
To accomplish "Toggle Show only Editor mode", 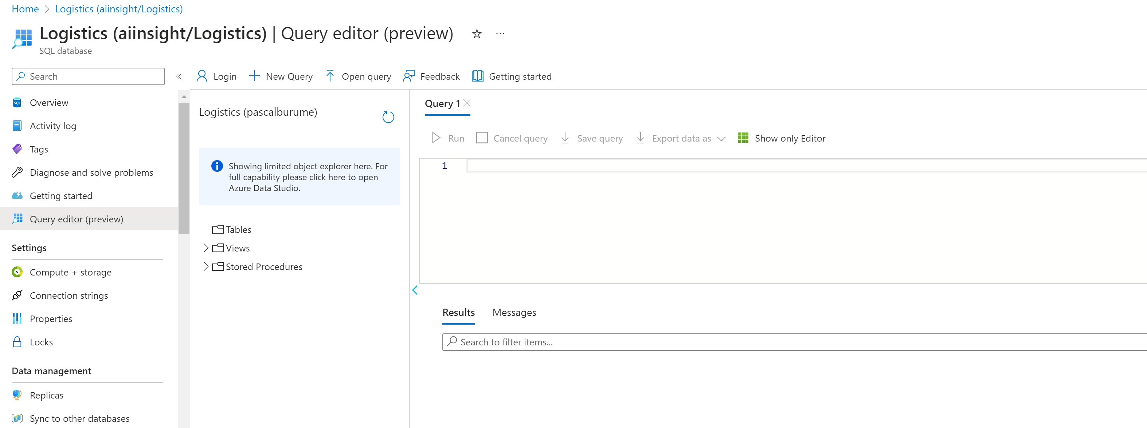I will tap(782, 138).
